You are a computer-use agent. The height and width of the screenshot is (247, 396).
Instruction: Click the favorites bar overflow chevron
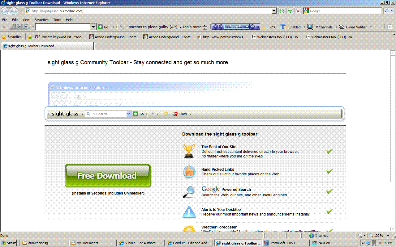point(393,35)
